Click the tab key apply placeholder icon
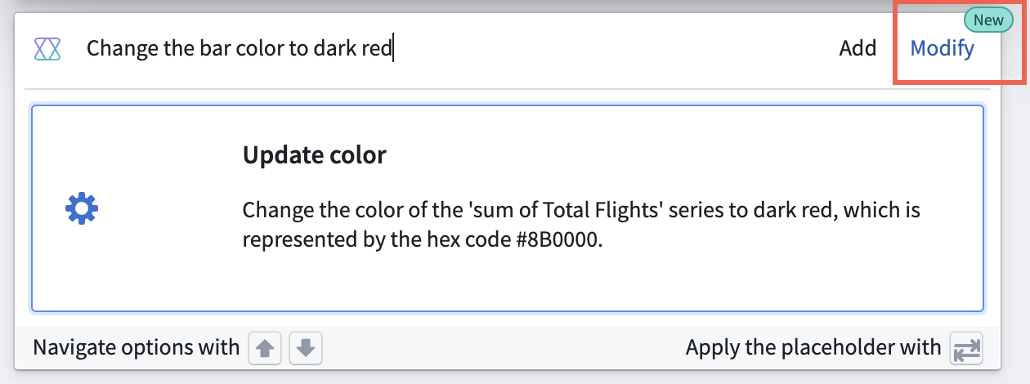Screen dimensions: 1030x384 tap(966, 348)
